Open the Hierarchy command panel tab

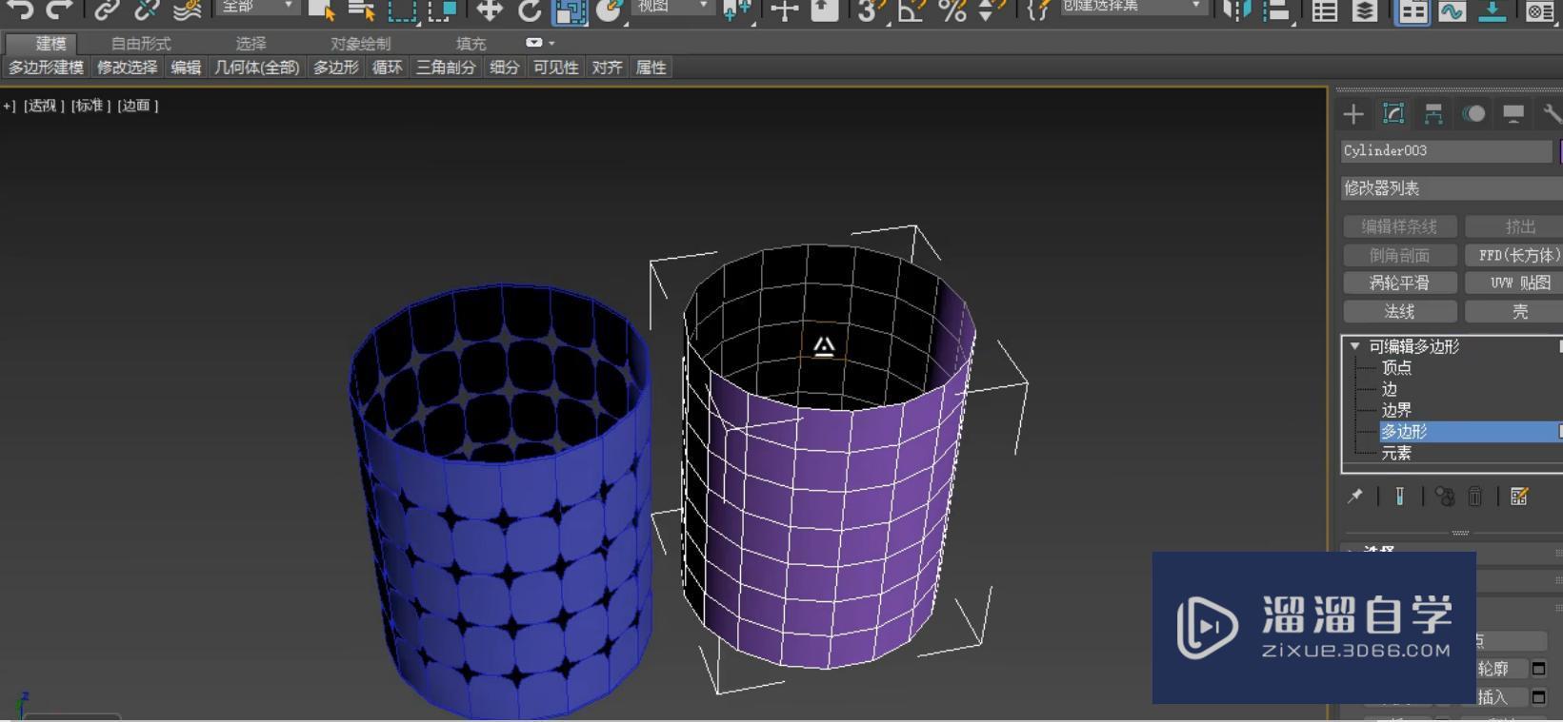coord(1433,114)
